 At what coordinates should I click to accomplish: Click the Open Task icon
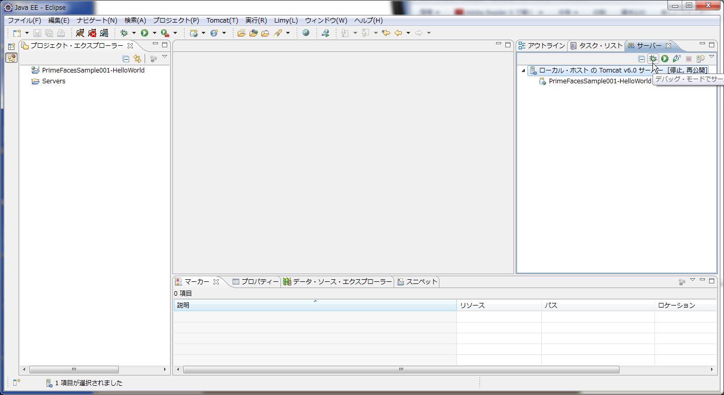(265, 33)
